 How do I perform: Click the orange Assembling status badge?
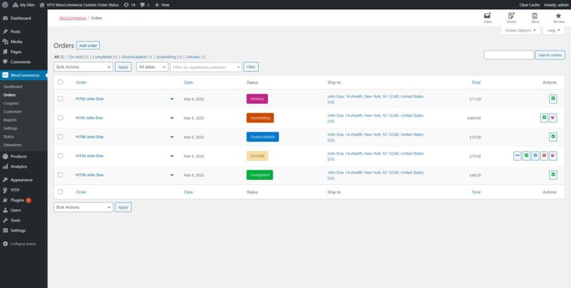click(260, 118)
